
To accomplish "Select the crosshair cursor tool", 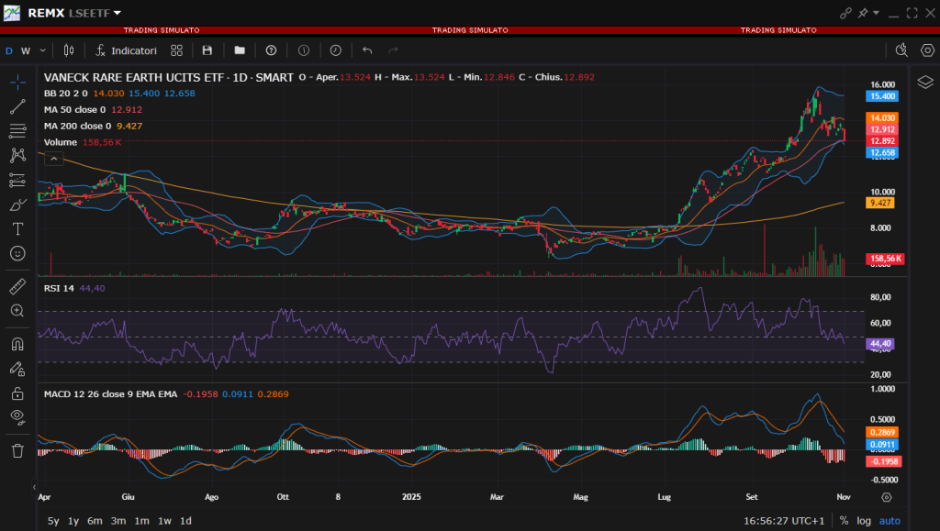I will tap(17, 83).
